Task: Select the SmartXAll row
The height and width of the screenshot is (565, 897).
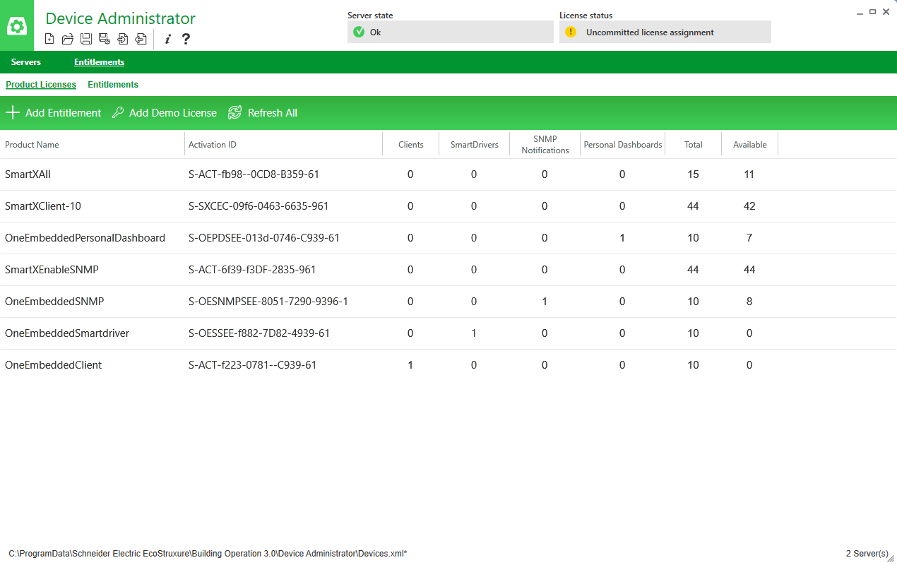Action: click(x=448, y=174)
